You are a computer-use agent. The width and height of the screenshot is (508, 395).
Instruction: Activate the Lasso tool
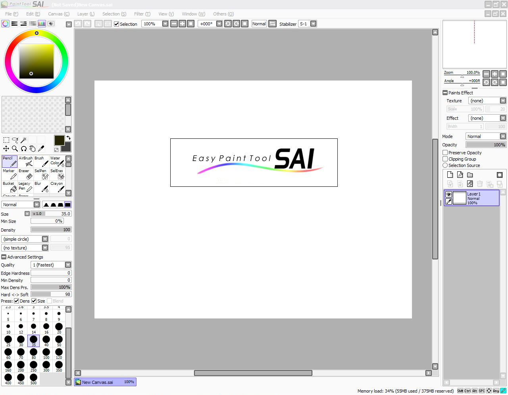[x=15, y=140]
